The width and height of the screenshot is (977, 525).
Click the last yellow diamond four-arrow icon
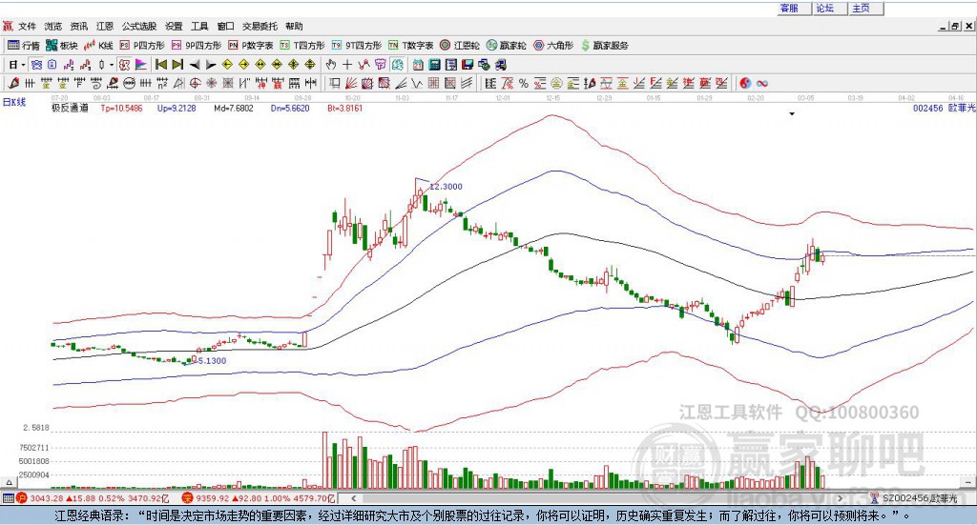[310, 65]
